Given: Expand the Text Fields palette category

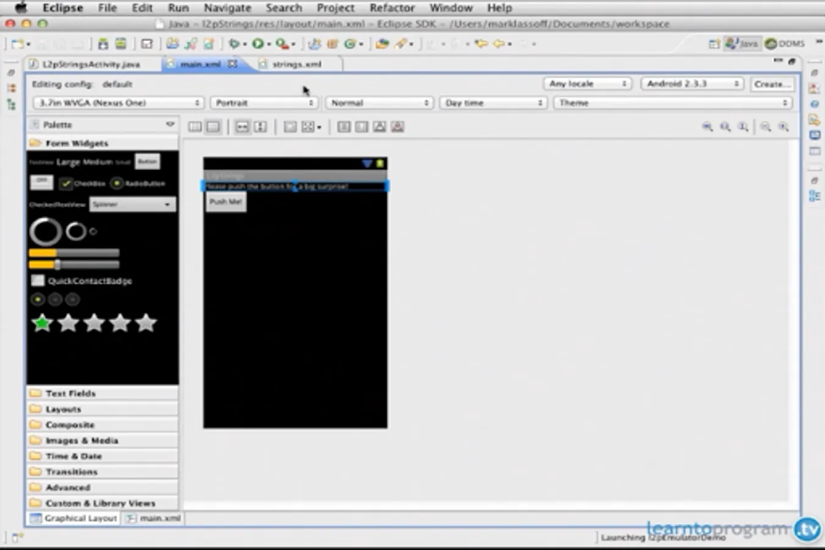Looking at the screenshot, I should pos(103,393).
